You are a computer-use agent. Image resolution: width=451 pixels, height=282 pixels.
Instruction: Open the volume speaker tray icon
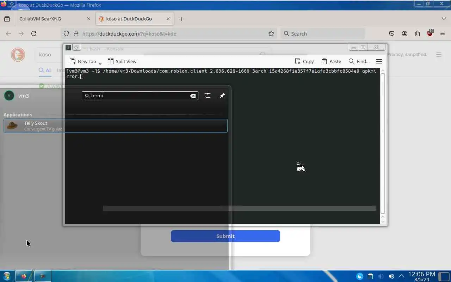[x=391, y=276]
